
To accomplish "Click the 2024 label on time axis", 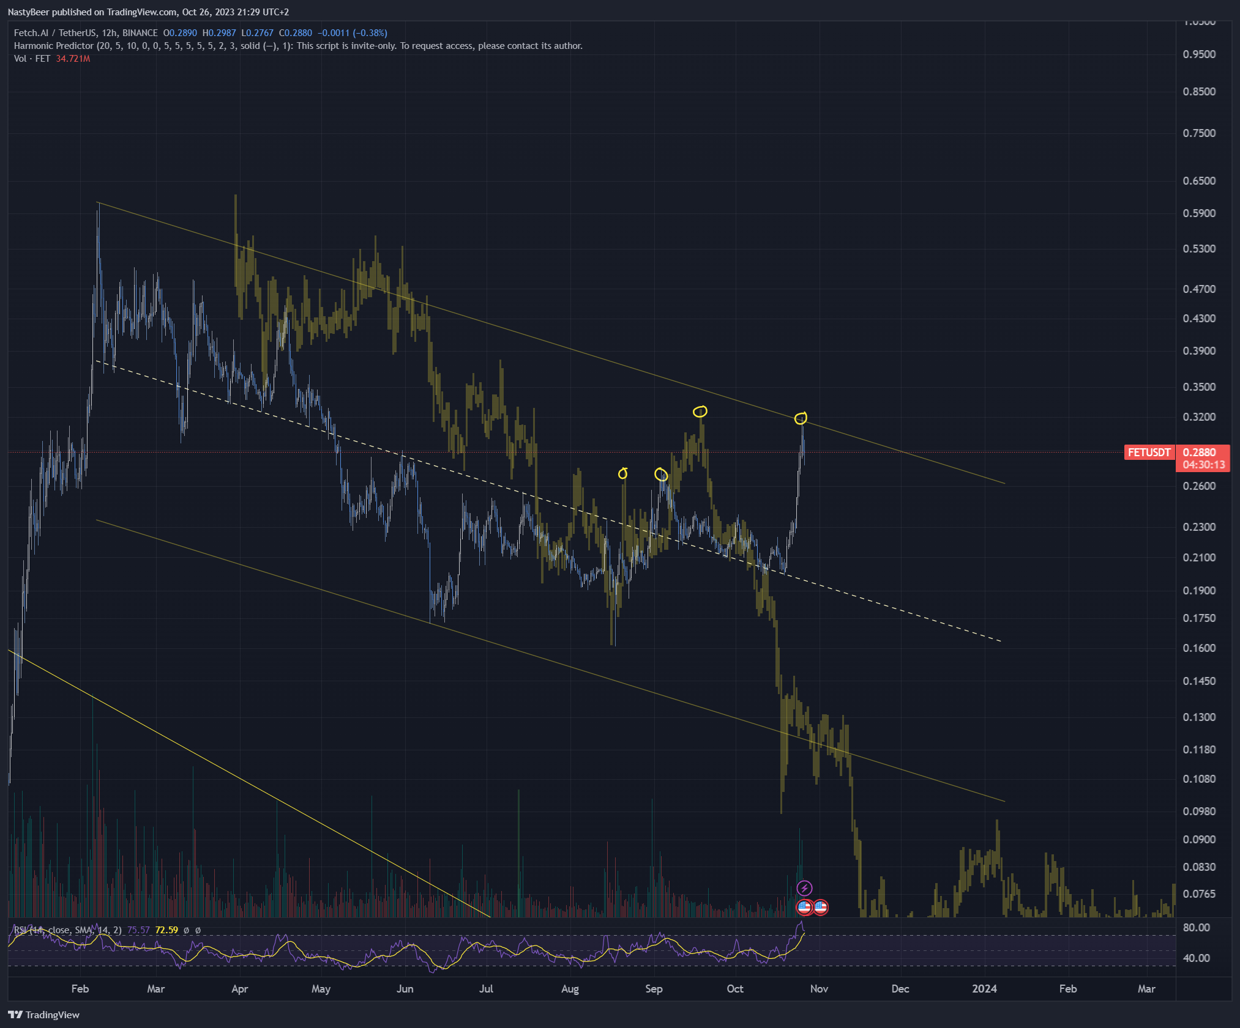I will pos(985,989).
